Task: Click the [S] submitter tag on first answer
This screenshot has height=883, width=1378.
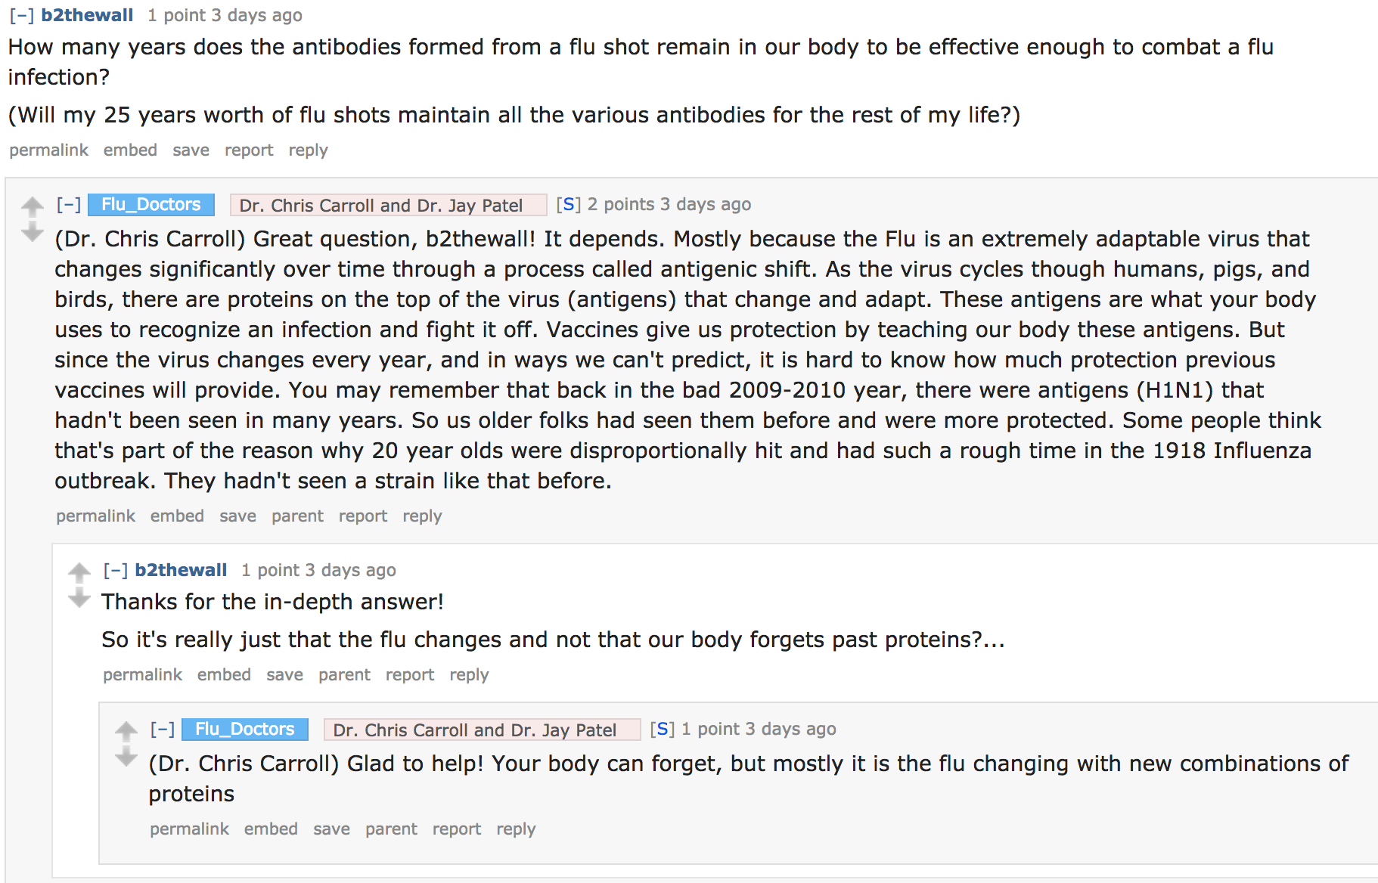Action: 569,204
